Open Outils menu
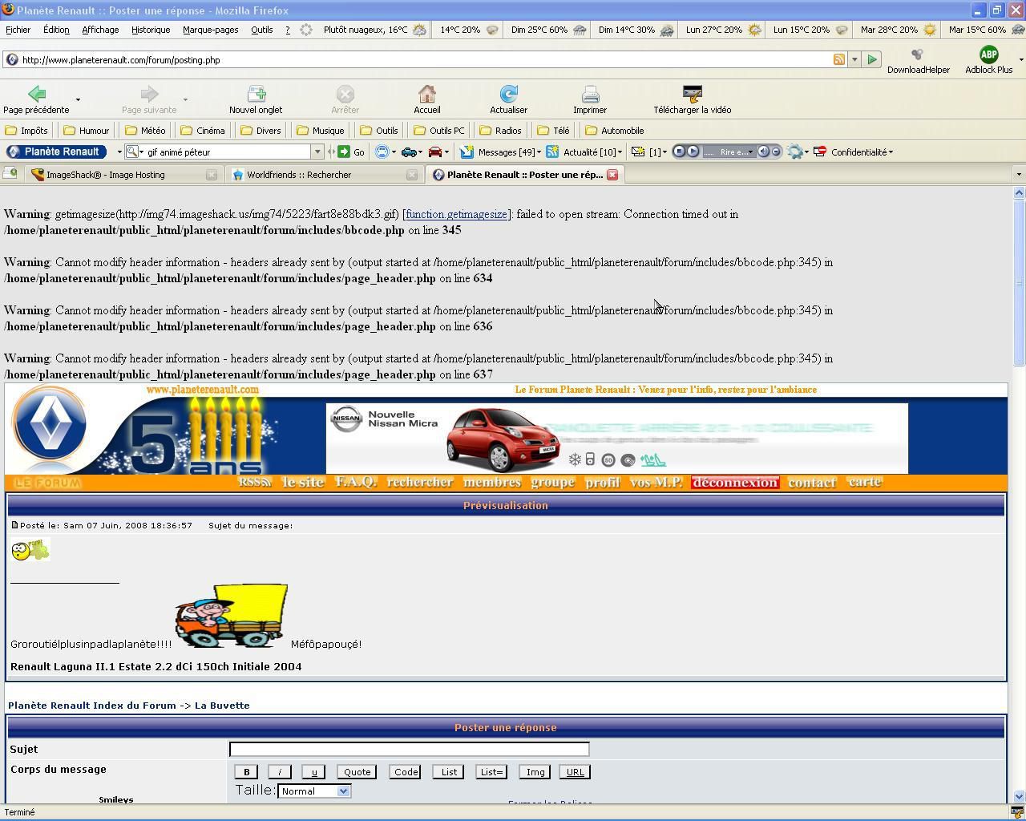 click(x=261, y=30)
